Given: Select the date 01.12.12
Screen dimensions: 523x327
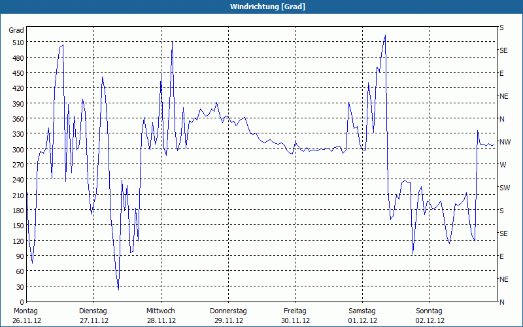Looking at the screenshot, I should 363,320.
